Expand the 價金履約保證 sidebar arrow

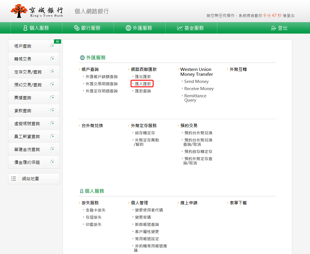point(53,162)
